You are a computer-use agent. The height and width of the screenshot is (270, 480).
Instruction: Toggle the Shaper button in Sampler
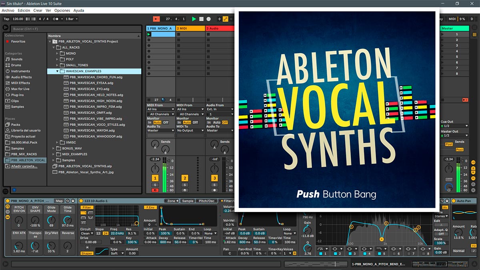[x=87, y=253]
